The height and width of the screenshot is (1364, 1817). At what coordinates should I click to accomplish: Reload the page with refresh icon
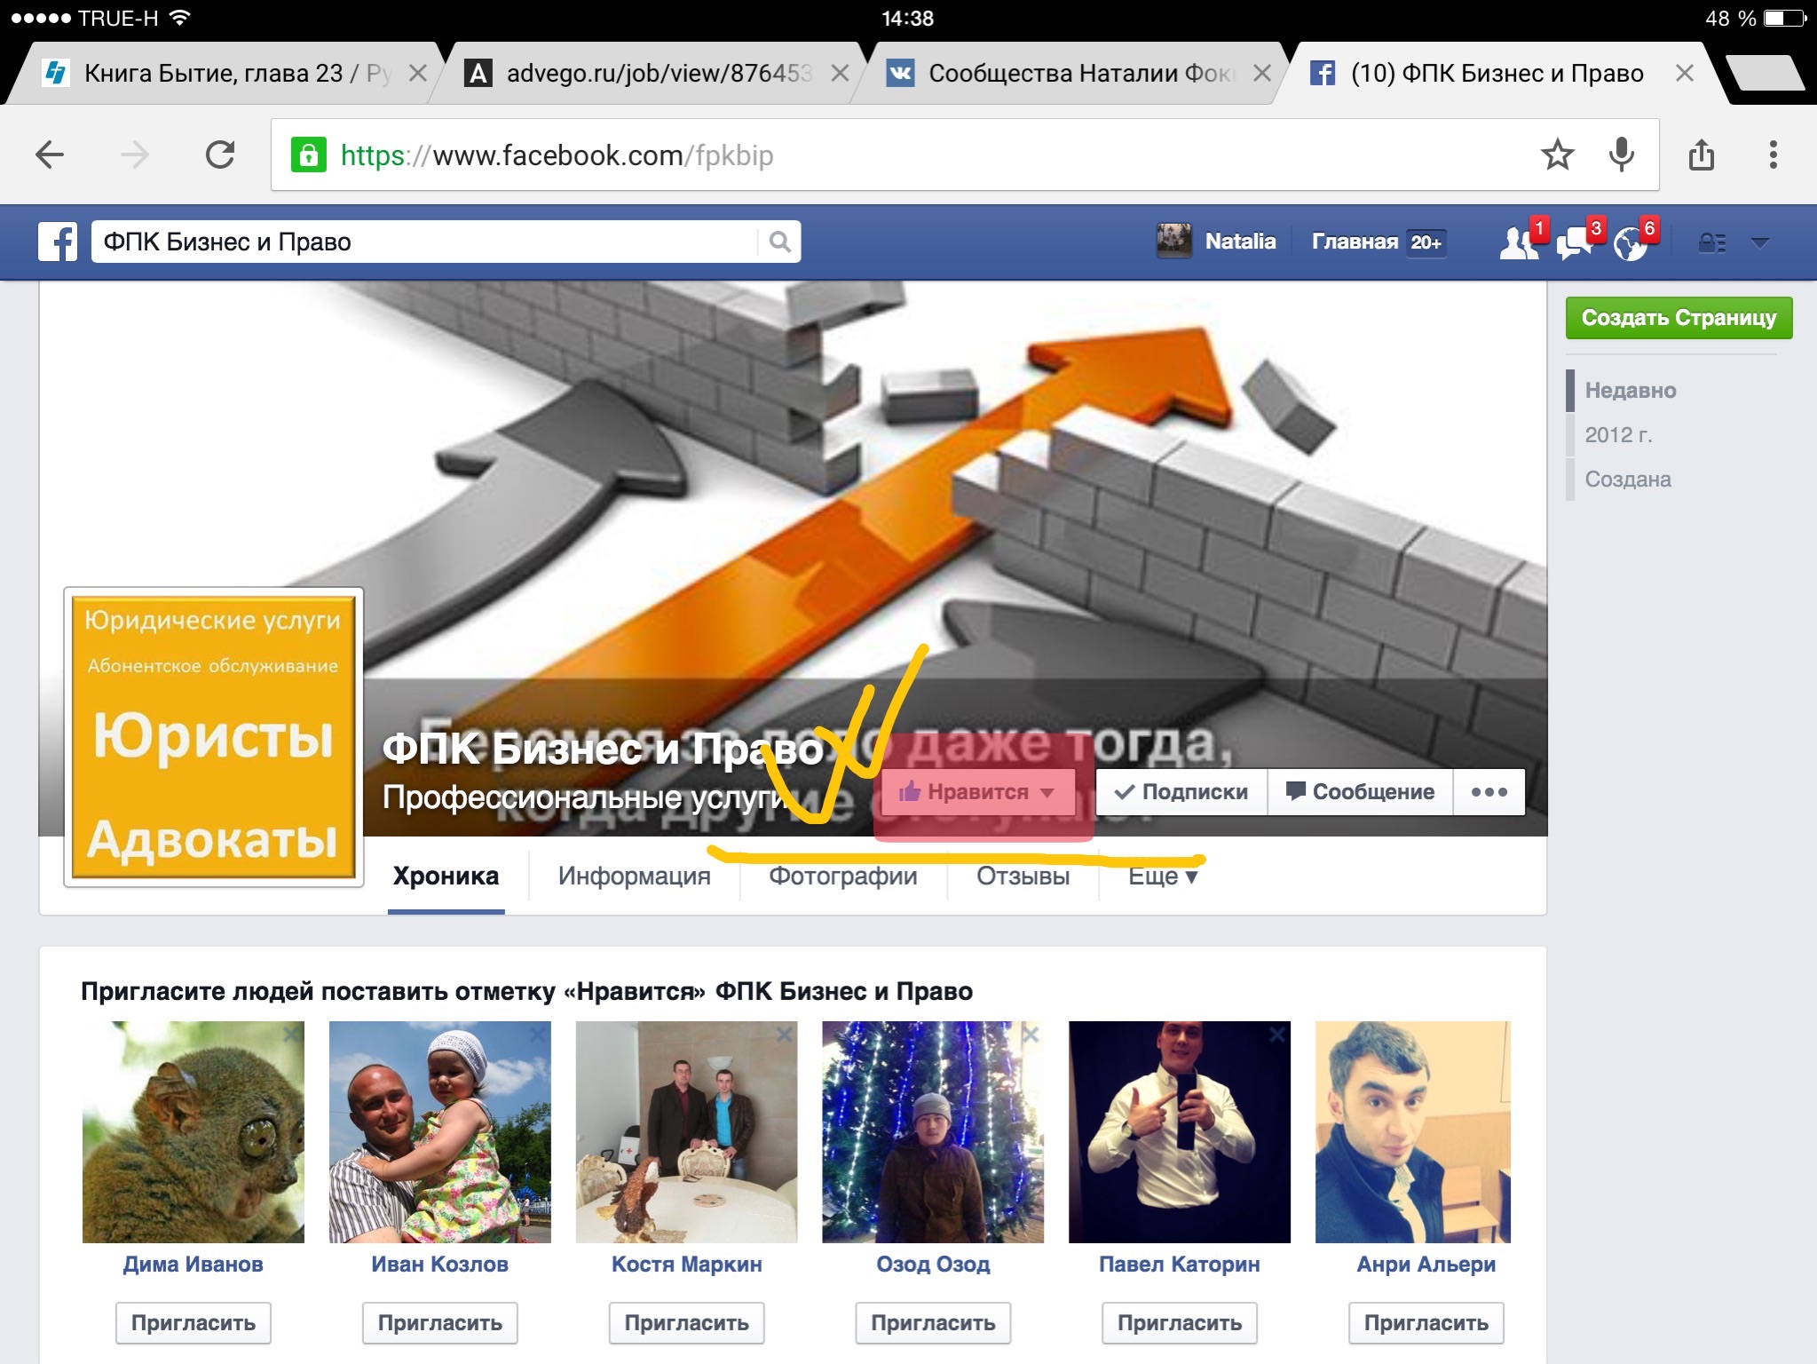pos(220,155)
